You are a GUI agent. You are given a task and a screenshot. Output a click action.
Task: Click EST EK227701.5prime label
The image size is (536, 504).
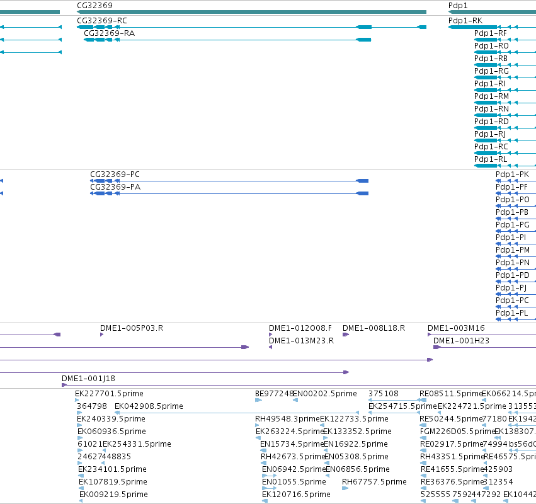coord(109,394)
